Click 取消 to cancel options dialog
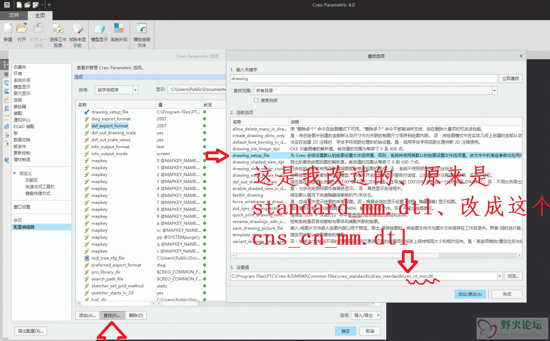Viewport: 550px width, 341px height. (x=370, y=331)
